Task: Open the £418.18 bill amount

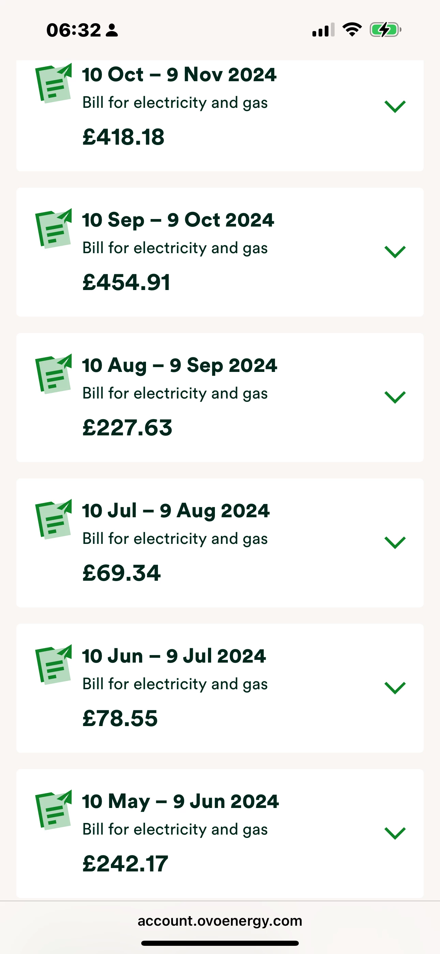Action: tap(123, 137)
